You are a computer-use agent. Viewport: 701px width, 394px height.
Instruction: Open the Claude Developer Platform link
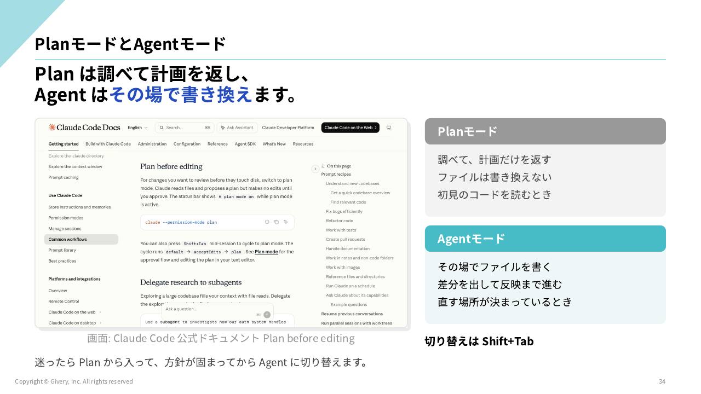tap(288, 128)
